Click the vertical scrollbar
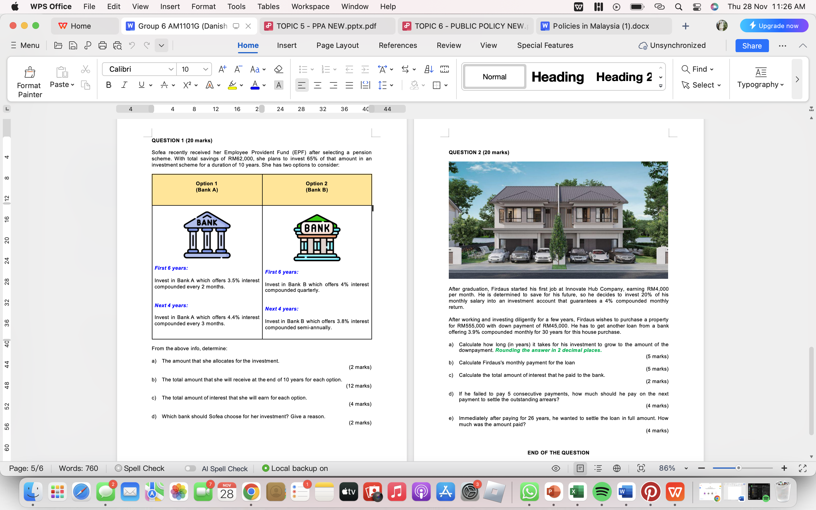816x510 pixels. click(x=811, y=391)
